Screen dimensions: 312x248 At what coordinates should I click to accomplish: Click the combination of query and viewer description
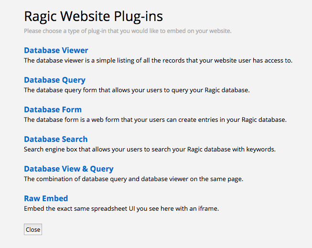pos(133,179)
